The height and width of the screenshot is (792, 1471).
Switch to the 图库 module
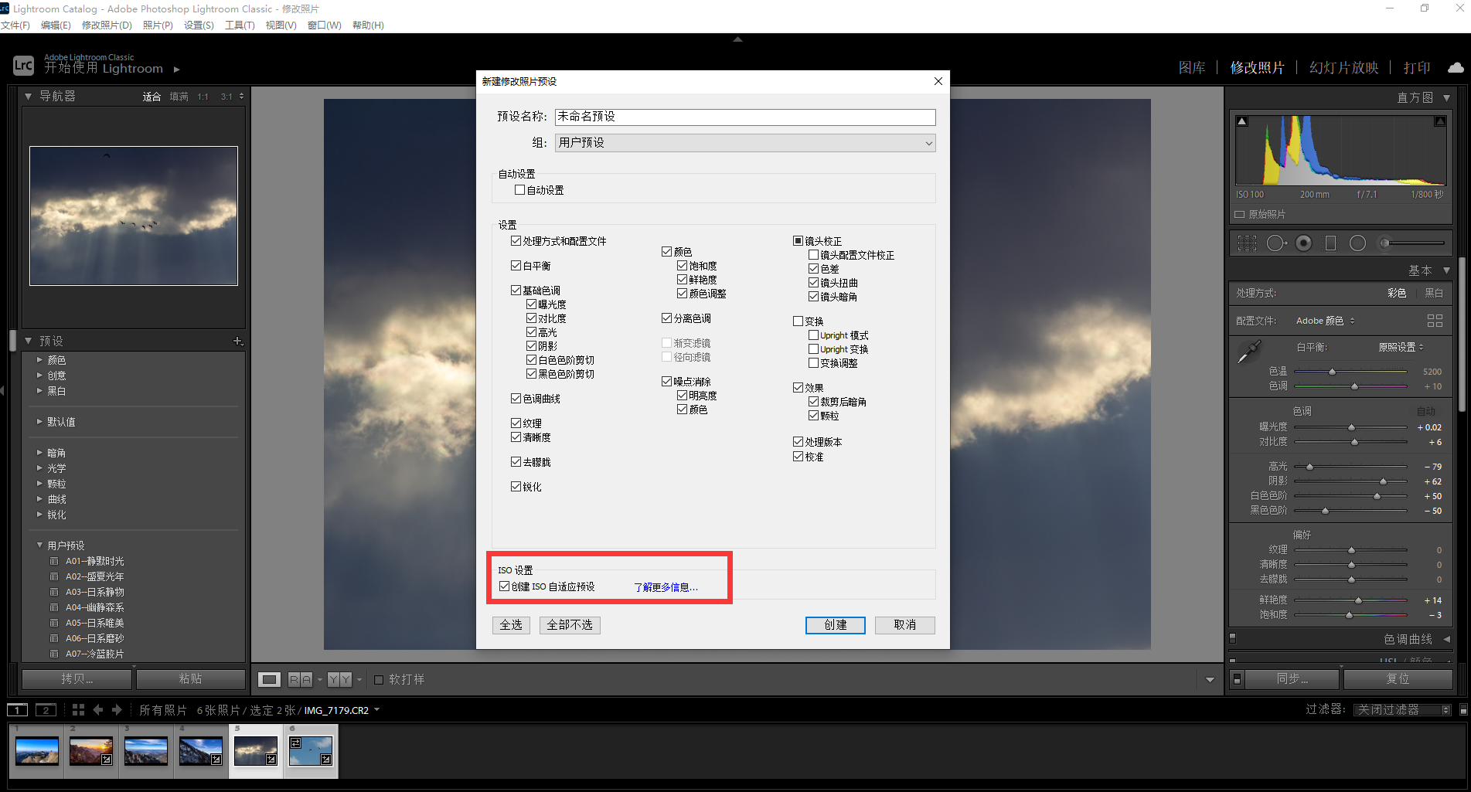click(x=1192, y=68)
